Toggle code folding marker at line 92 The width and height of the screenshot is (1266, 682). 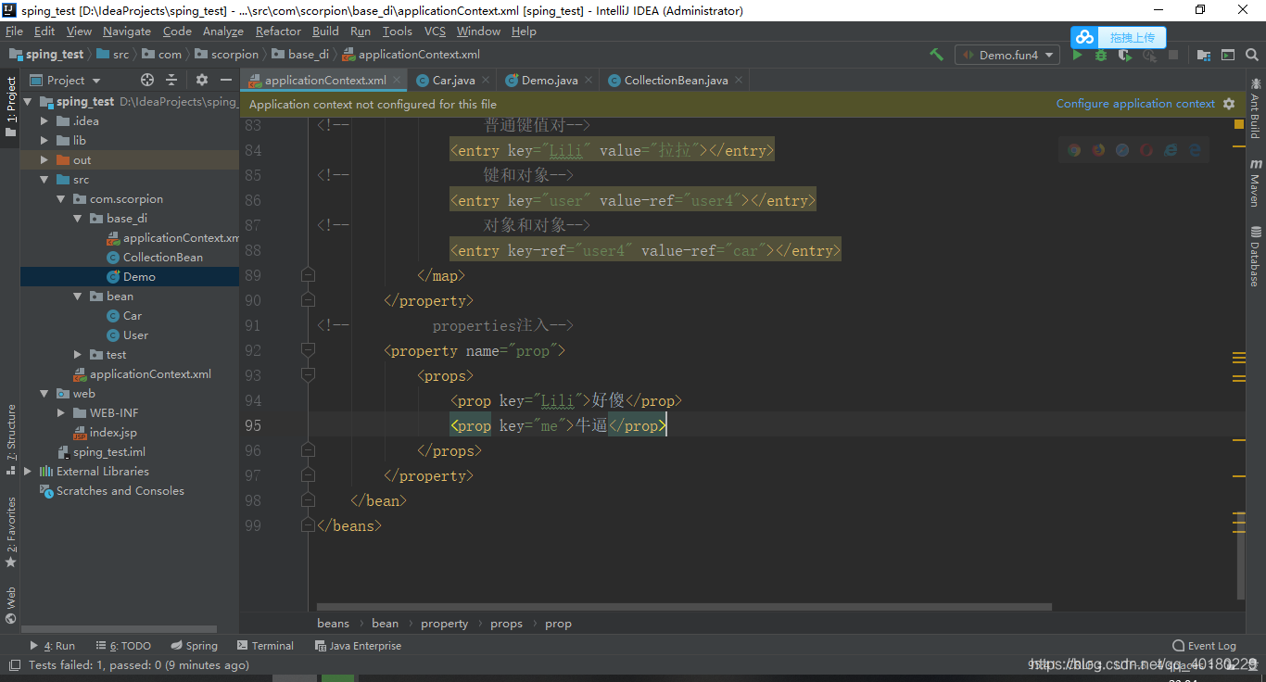tap(308, 350)
